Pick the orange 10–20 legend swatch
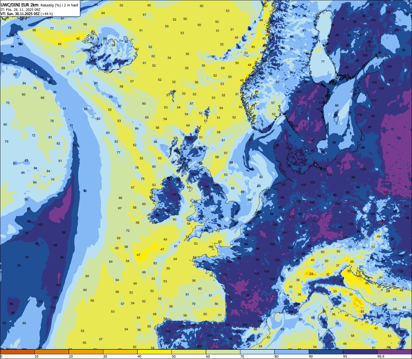The height and width of the screenshot is (359, 412). pos(51,352)
